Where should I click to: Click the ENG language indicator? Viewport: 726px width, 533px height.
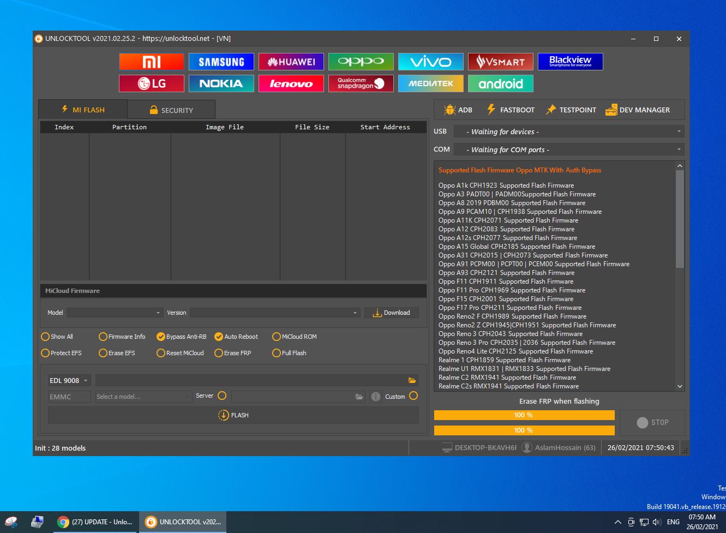click(673, 522)
